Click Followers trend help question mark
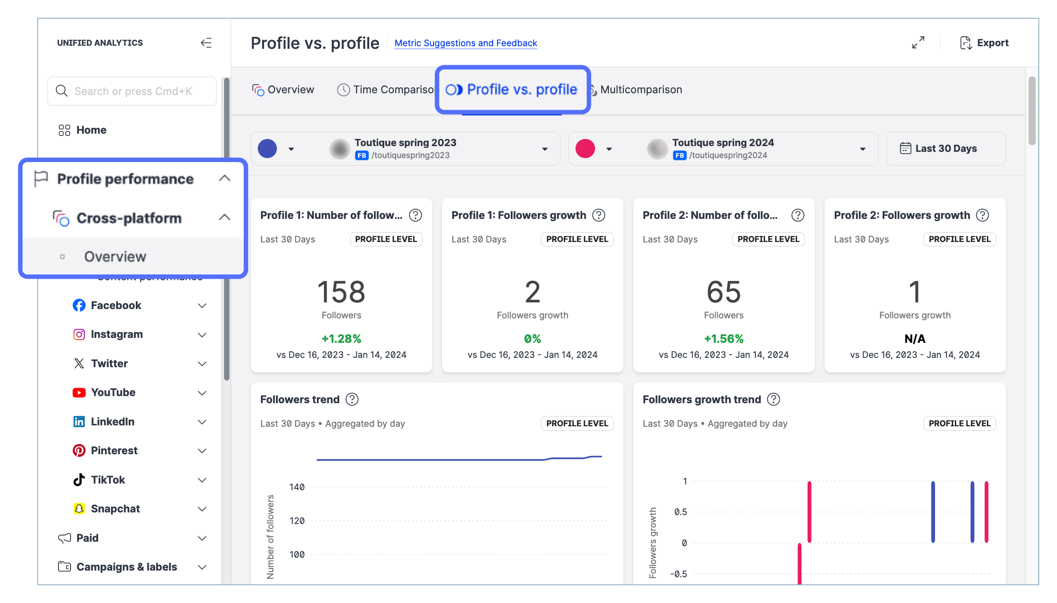The width and height of the screenshot is (1057, 603). (352, 400)
